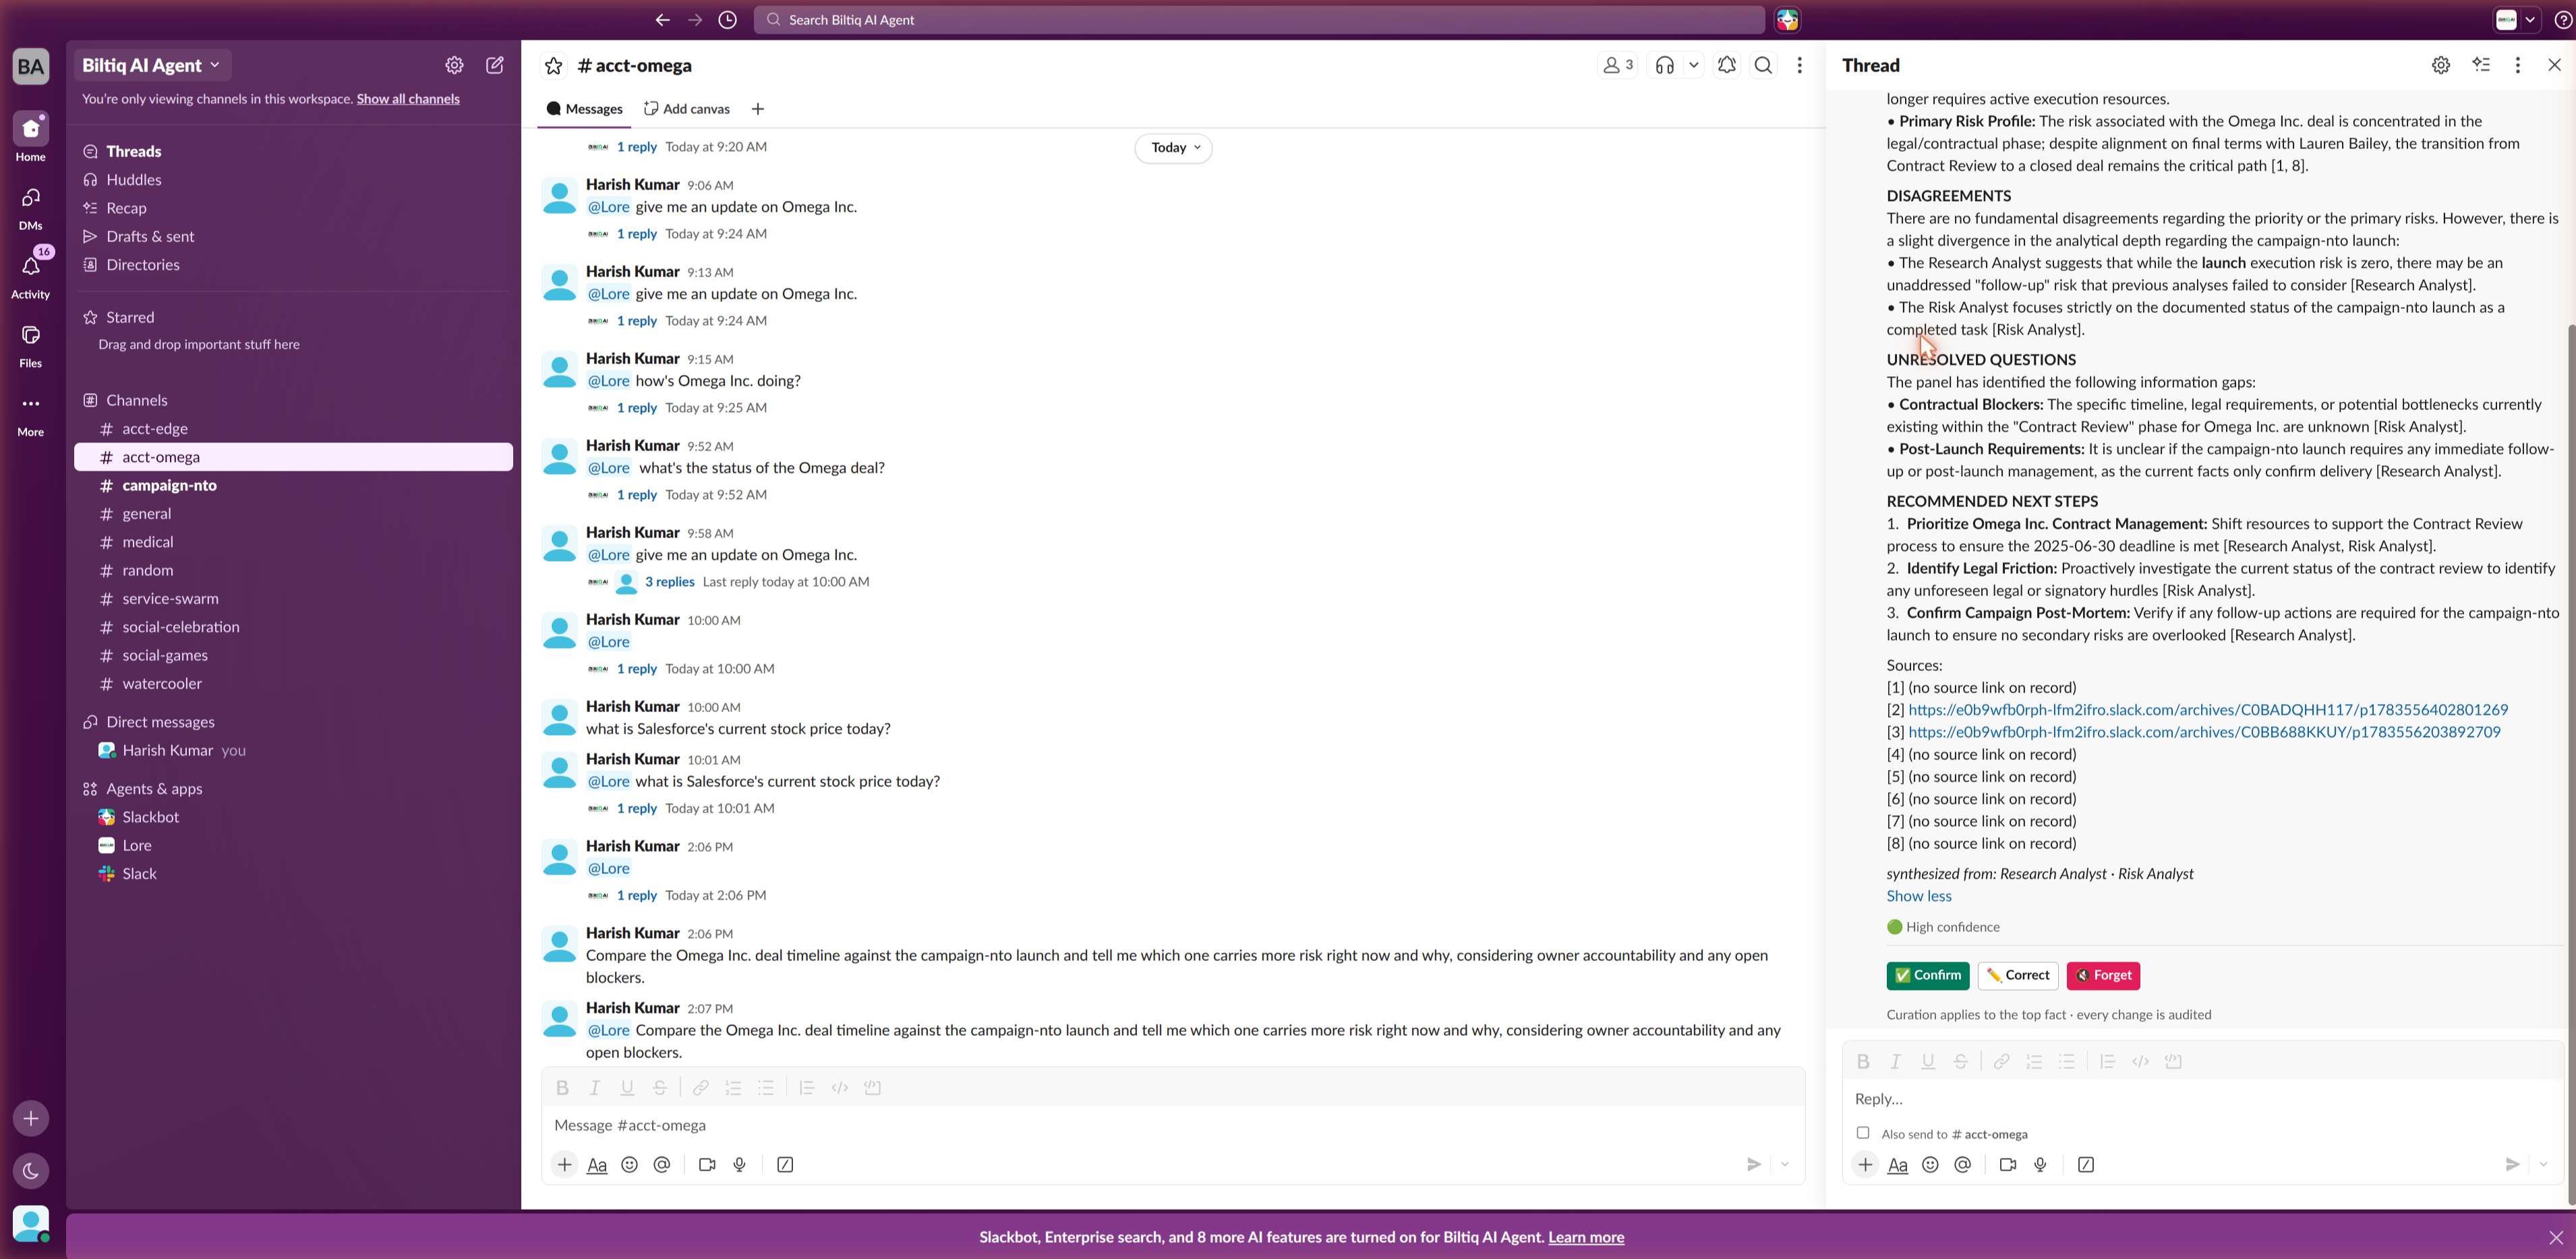Expand huddle options chevron
Viewport: 2576px width, 1259px height.
click(1694, 65)
